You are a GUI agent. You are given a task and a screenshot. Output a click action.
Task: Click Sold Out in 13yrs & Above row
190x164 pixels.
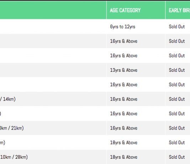click(x=177, y=70)
